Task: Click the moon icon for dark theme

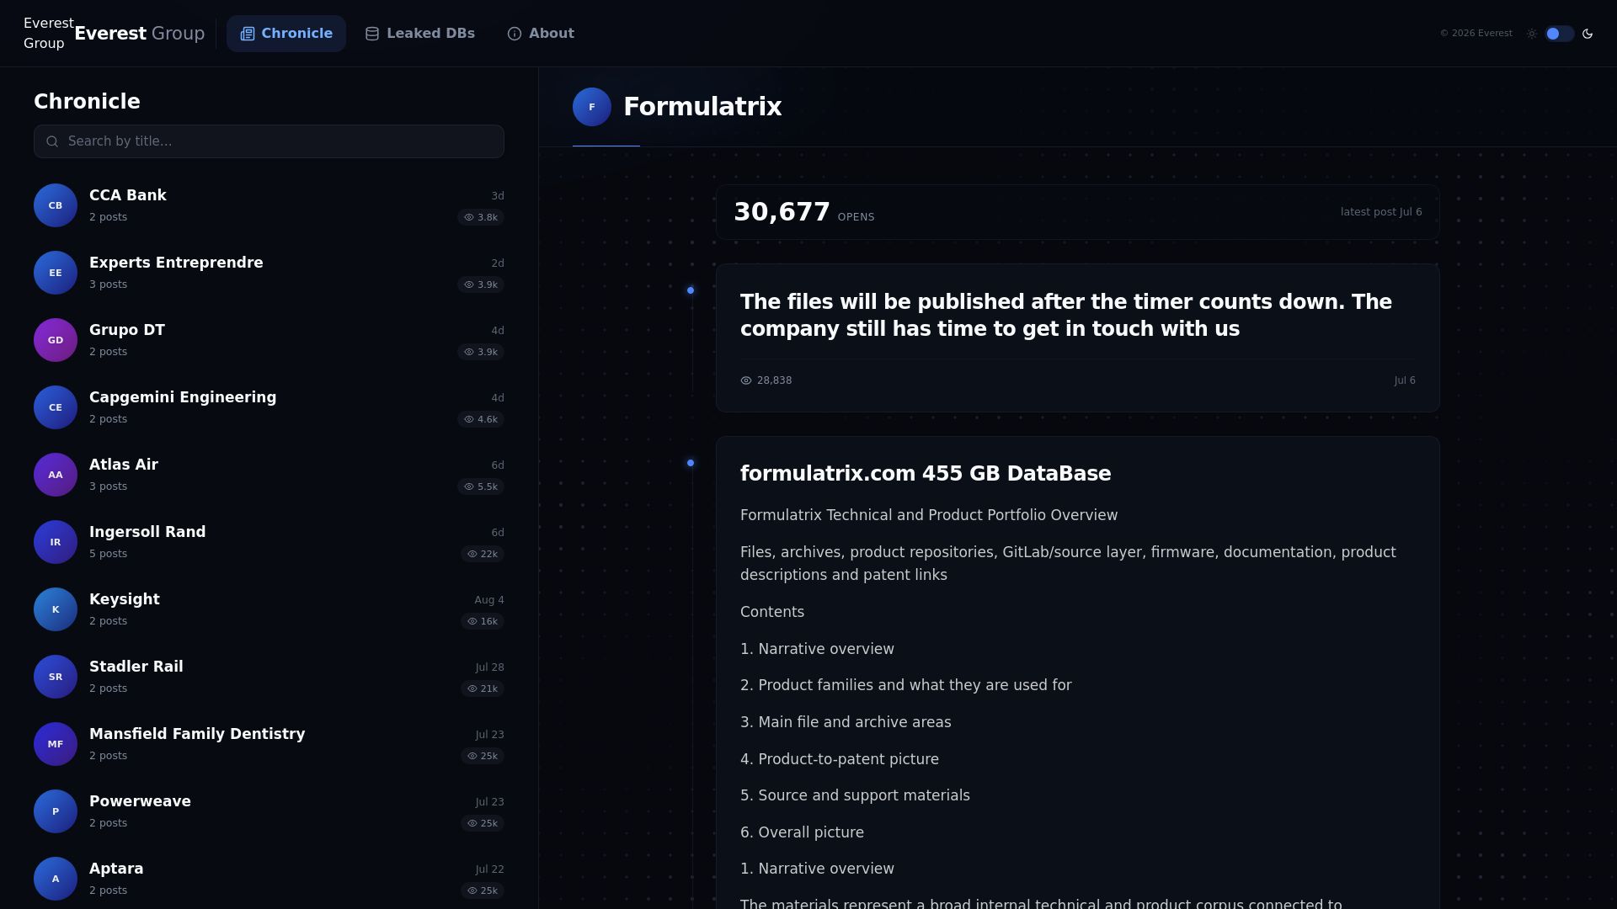Action: [x=1588, y=34]
